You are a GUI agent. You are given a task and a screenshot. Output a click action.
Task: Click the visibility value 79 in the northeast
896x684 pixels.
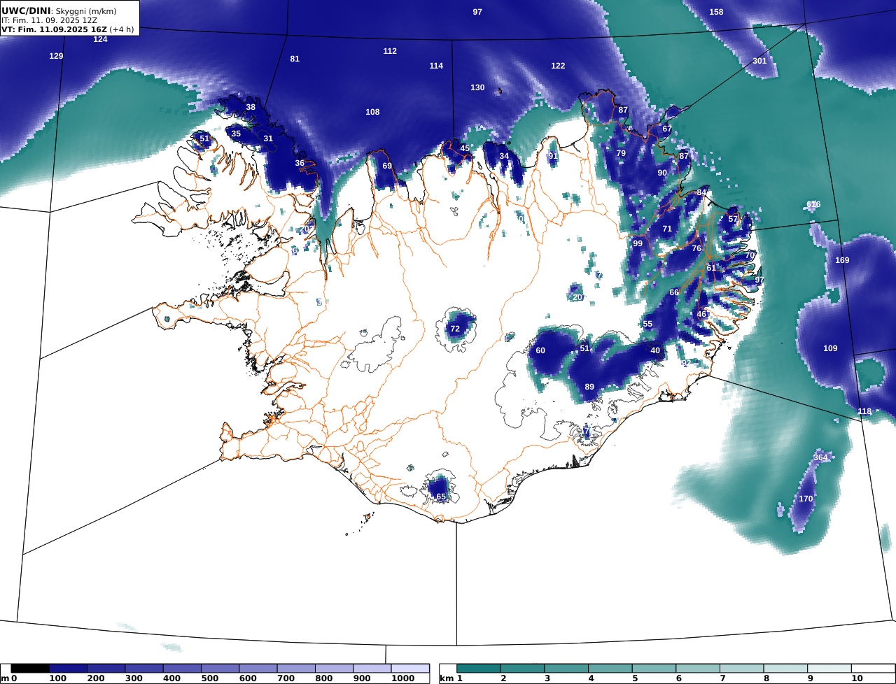[621, 153]
